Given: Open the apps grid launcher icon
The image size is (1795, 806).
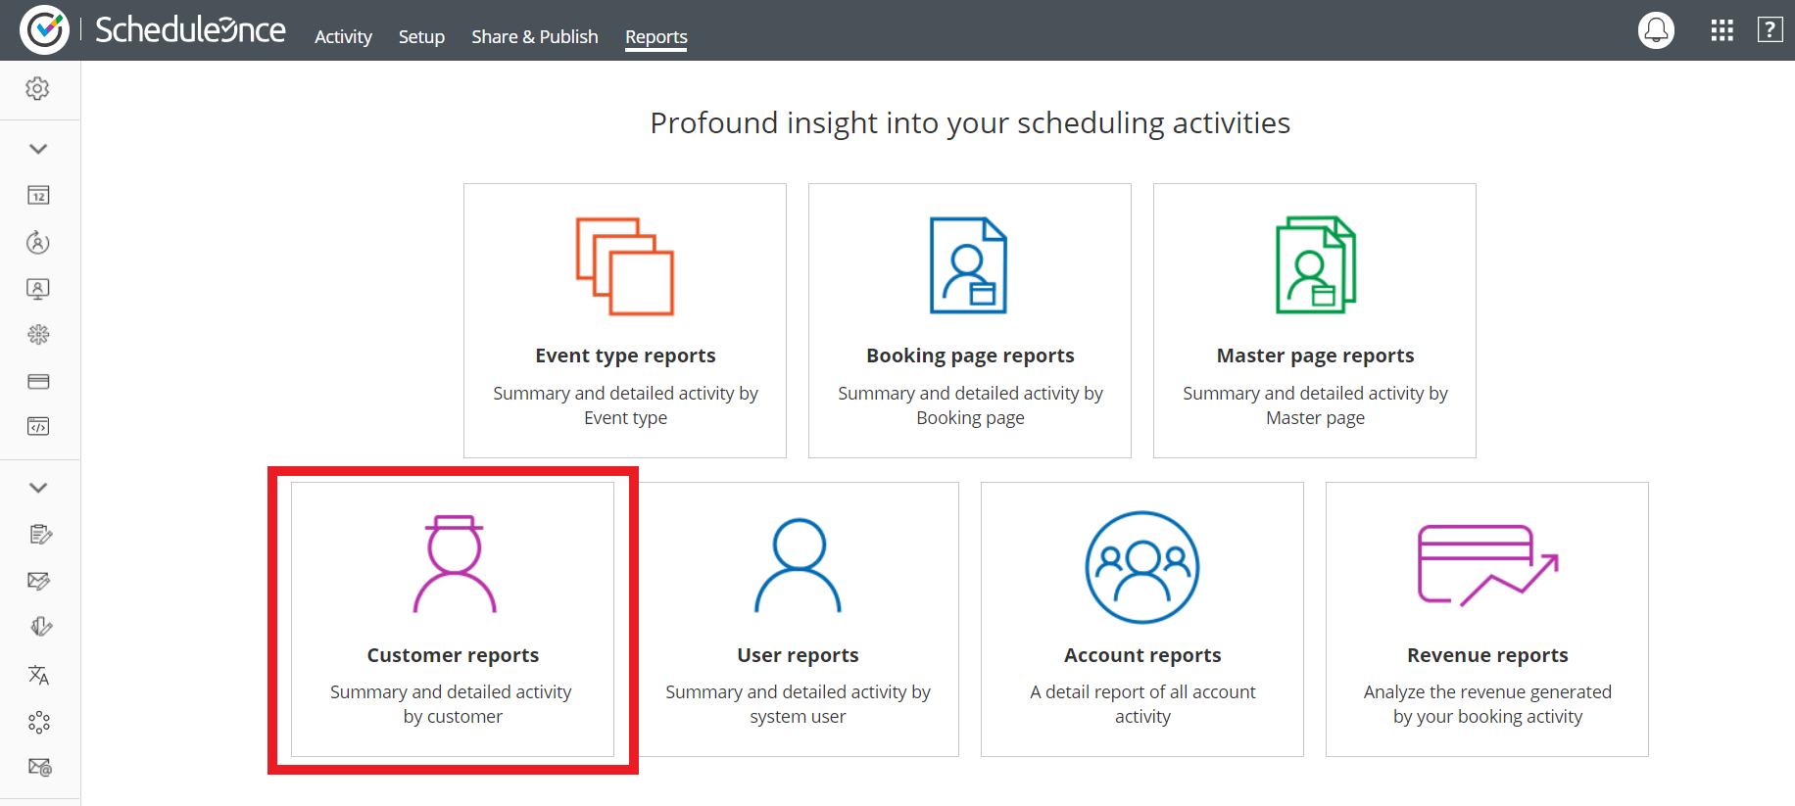Looking at the screenshot, I should coord(1722,30).
